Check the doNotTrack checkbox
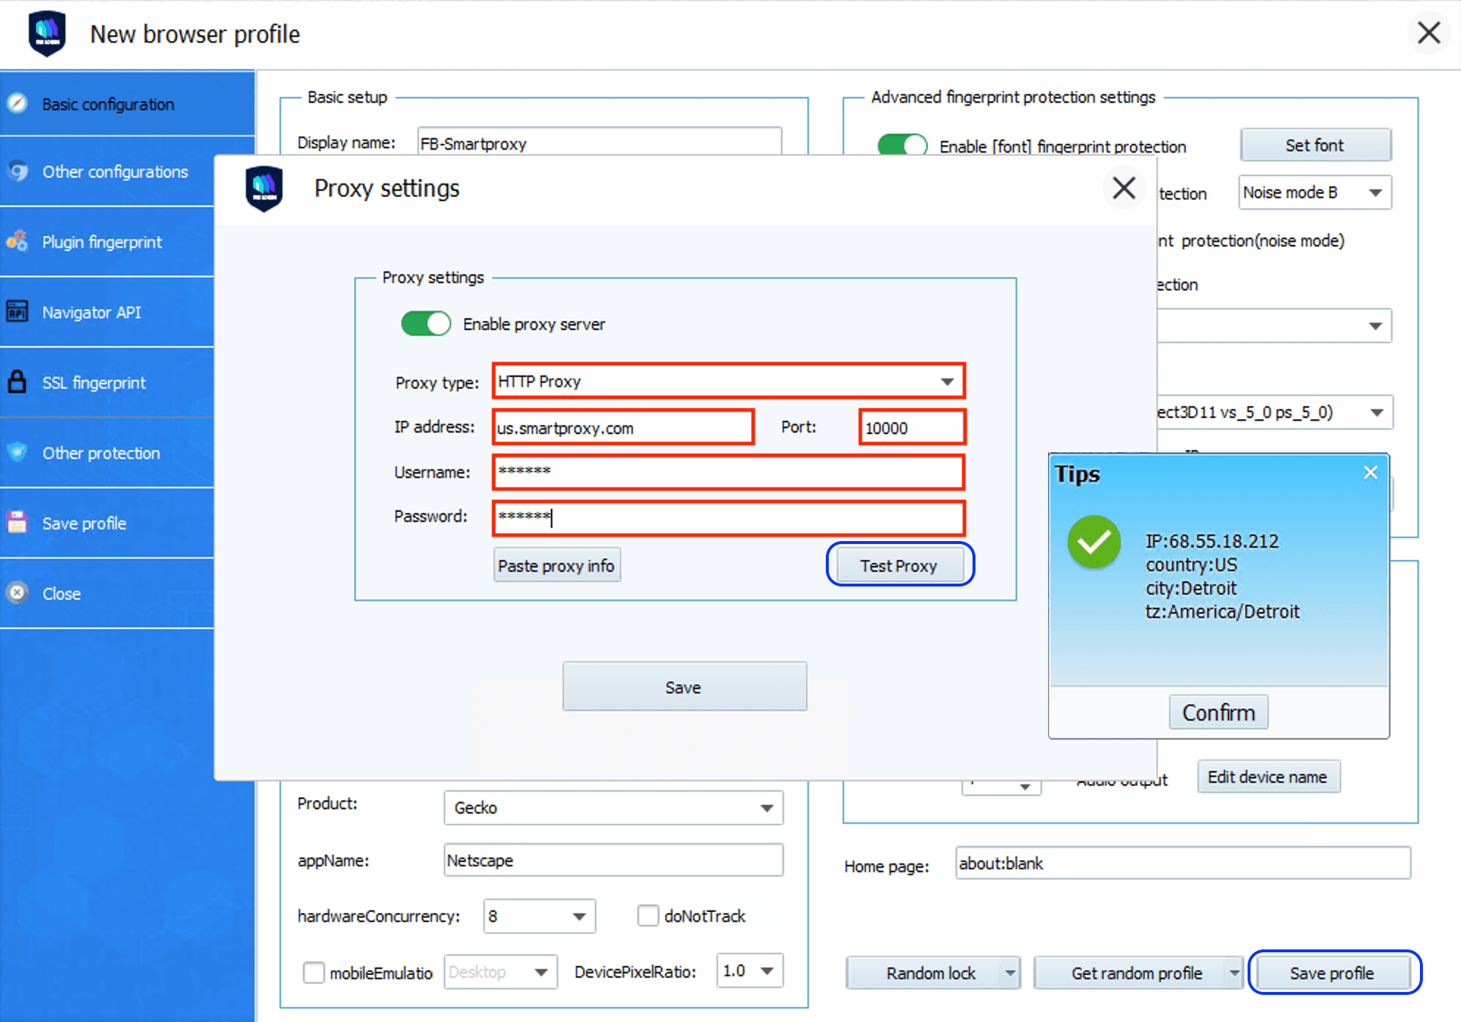Viewport: 1461px width, 1022px height. tap(648, 916)
